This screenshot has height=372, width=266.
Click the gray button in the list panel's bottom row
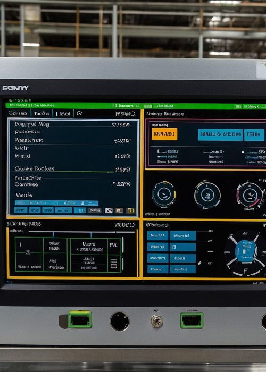click(95, 210)
